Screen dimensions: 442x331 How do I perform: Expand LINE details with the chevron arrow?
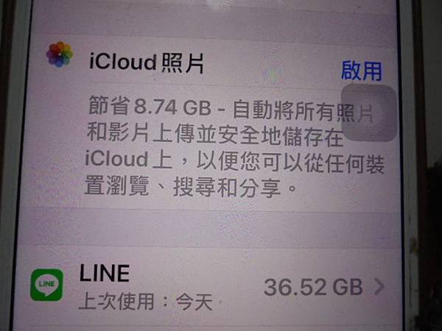click(379, 287)
